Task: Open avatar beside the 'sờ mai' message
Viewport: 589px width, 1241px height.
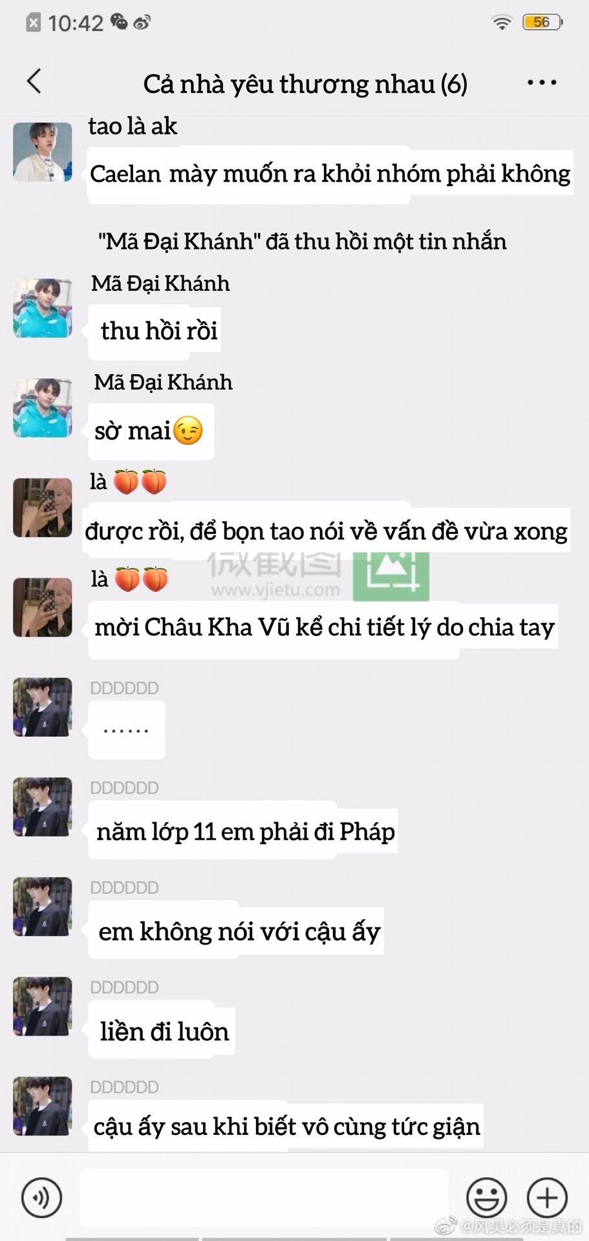Action: click(x=43, y=408)
